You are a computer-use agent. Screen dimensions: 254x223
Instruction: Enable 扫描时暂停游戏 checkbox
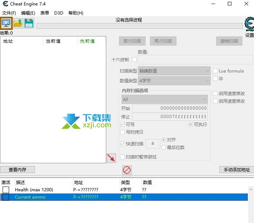122,157
